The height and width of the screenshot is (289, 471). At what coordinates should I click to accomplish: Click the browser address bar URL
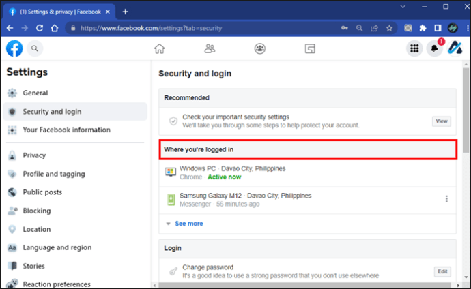[205, 28]
